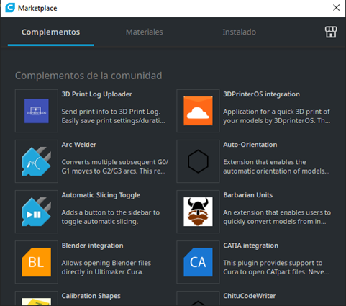The image size is (346, 306).
Task: Switch to the Complementos tab
Action: tap(51, 32)
